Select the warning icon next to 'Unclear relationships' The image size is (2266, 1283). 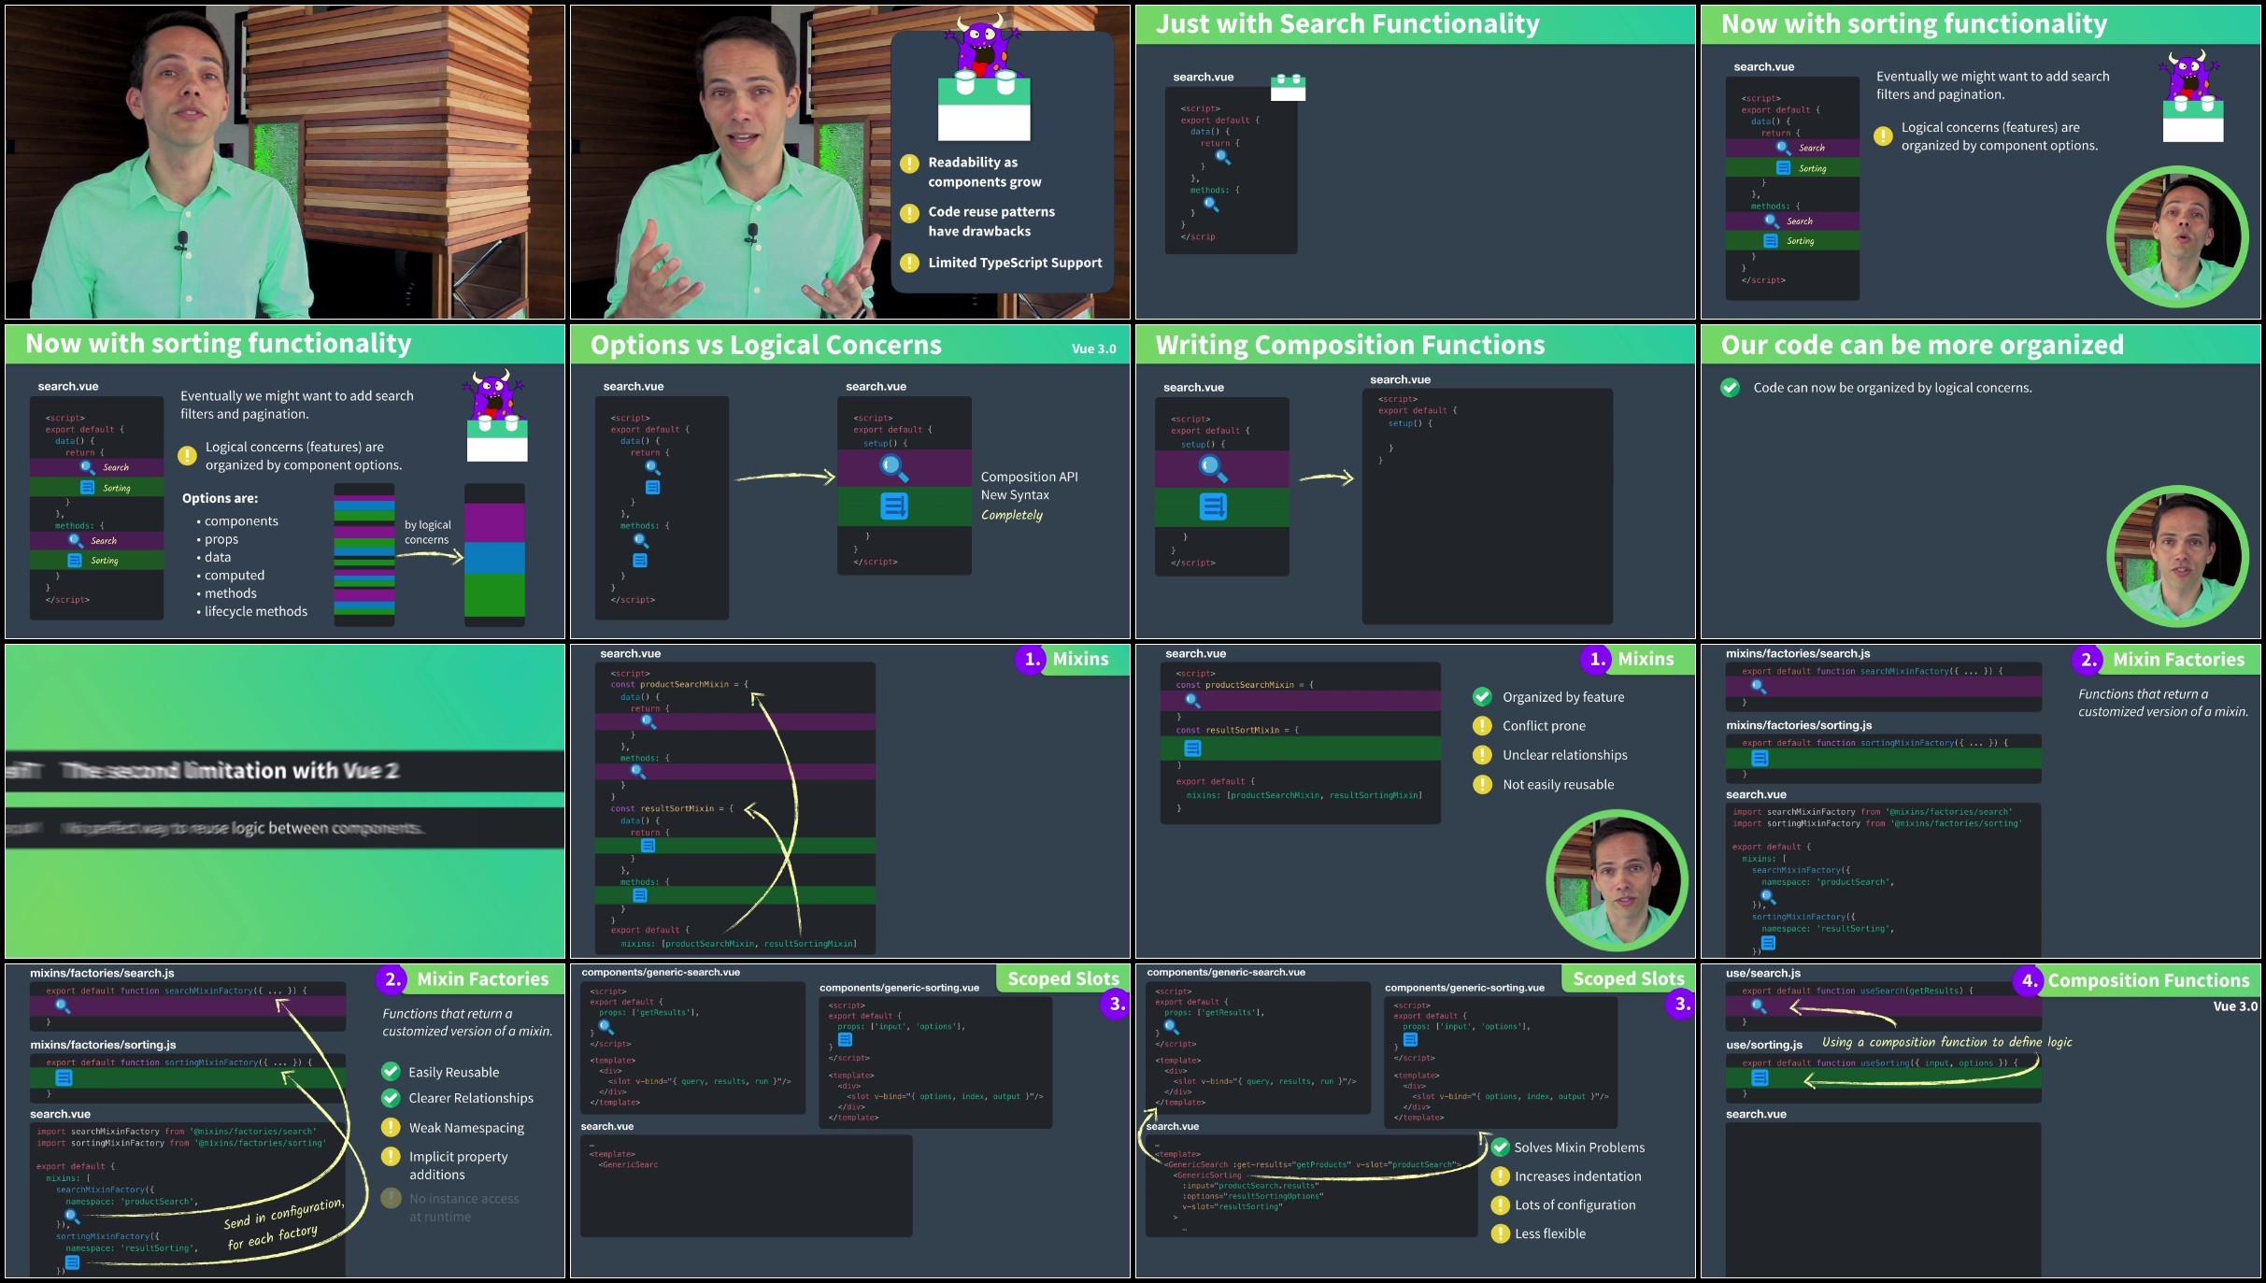pyautogui.click(x=1482, y=755)
